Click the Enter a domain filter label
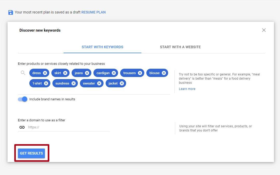The image size is (280, 175). pos(42,120)
